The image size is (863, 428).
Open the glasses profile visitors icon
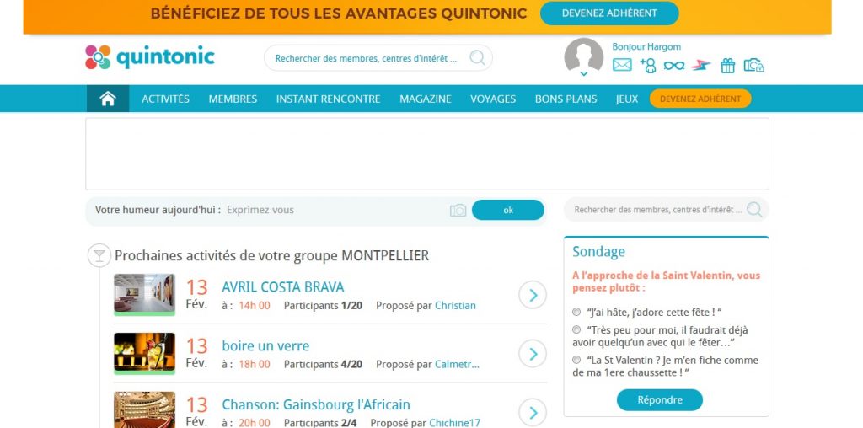673,66
